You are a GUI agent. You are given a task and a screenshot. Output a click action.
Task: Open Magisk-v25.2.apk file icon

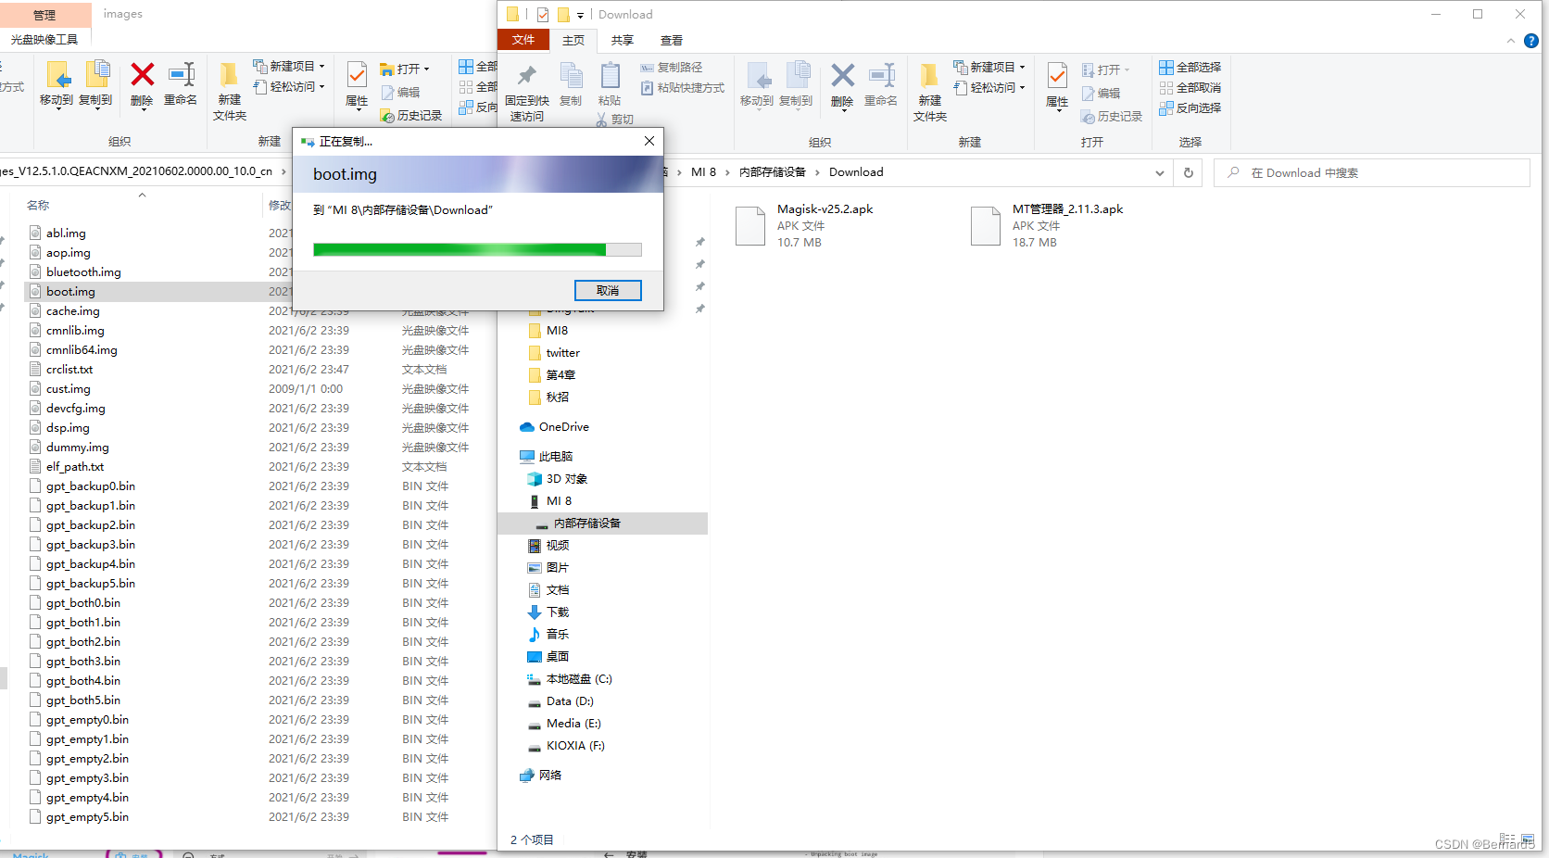tap(750, 226)
